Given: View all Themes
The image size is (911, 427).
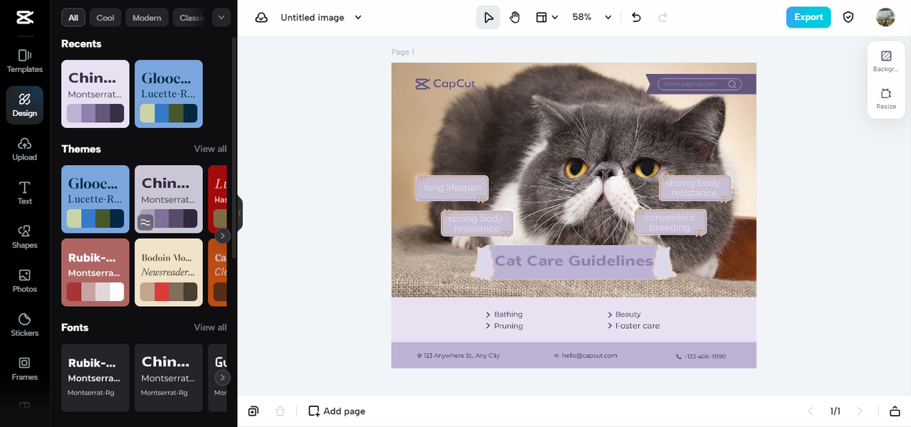Looking at the screenshot, I should 211,149.
